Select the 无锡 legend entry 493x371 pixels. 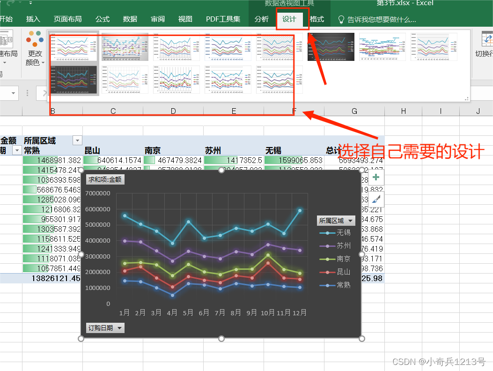coord(335,233)
